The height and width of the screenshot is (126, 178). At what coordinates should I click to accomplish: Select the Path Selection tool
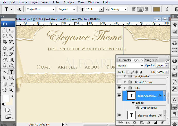(5, 77)
